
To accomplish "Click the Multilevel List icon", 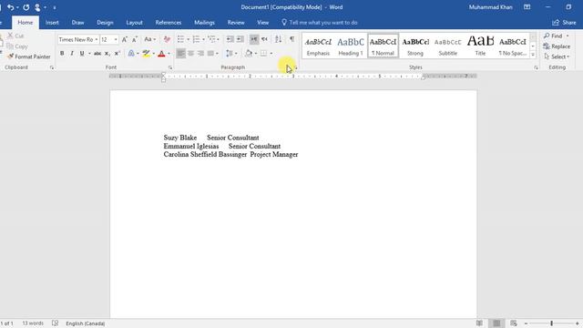I will [211, 39].
